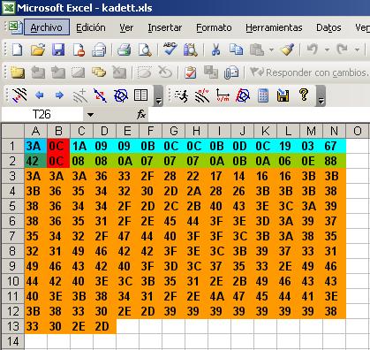370x350 pixels.
Task: Select cell C1 containing 1A
Action: pyautogui.click(x=81, y=146)
